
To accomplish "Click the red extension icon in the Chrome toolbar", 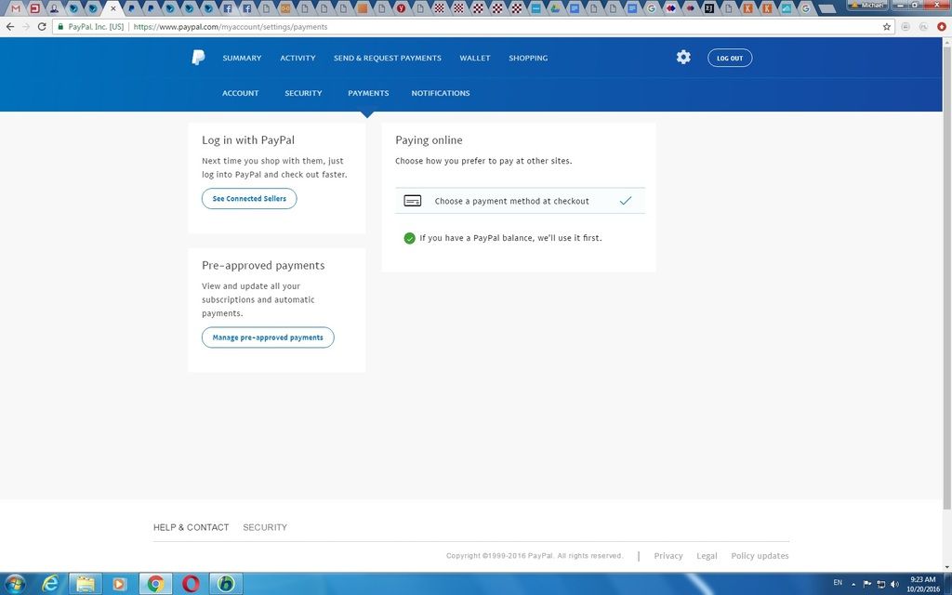I will tap(942, 27).
